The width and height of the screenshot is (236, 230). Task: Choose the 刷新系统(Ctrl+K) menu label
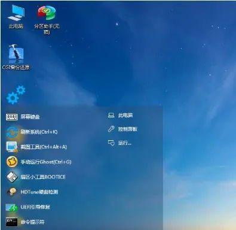click(x=39, y=132)
